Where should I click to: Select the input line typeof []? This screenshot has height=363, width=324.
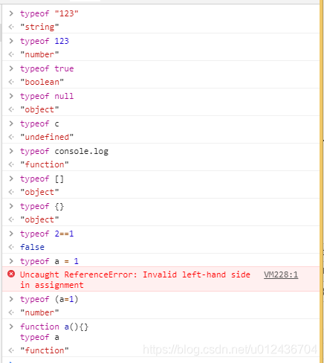(42, 179)
